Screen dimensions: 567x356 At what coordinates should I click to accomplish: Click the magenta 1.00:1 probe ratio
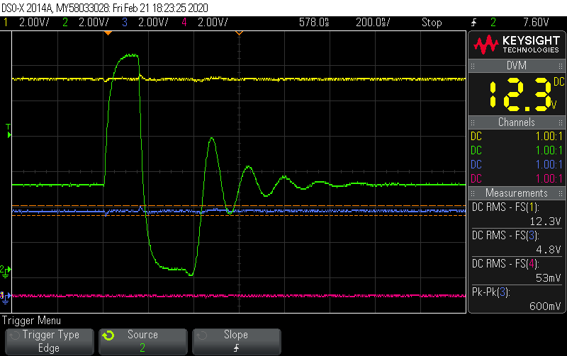click(x=549, y=179)
